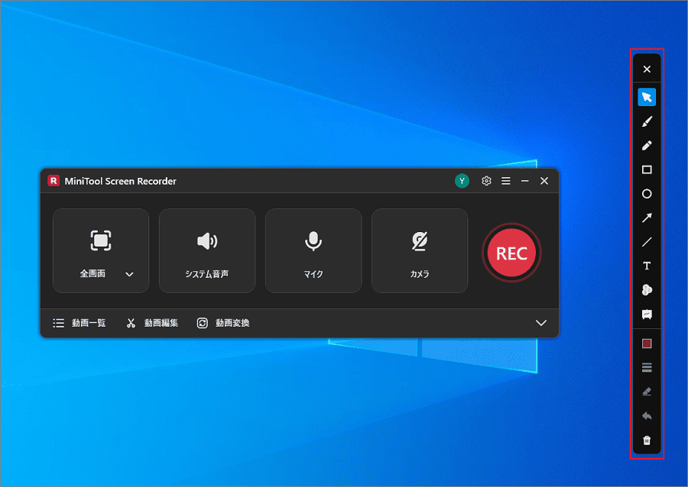Click the MiniTool red R logo
This screenshot has width=688, height=487.
click(x=54, y=181)
